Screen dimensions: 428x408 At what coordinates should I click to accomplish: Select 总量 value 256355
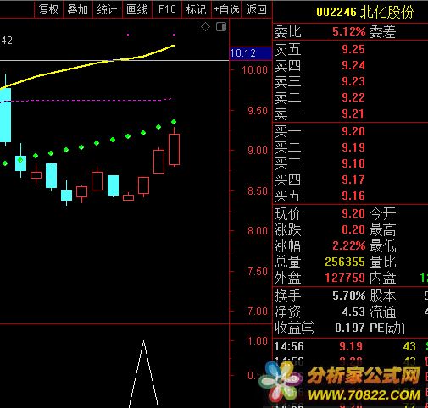coord(345,262)
